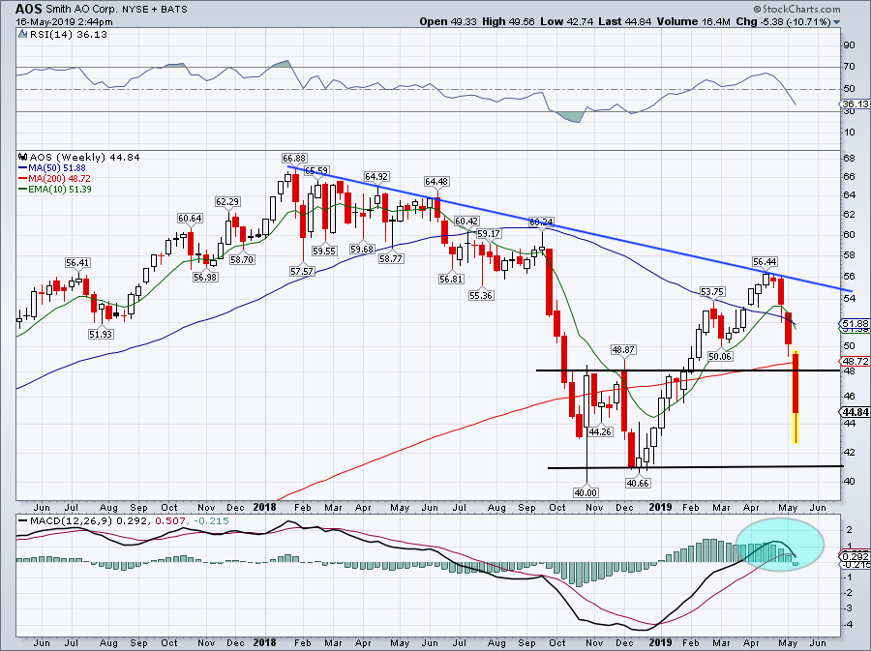Click the 16-May-2019 2:44pm timestamp
The width and height of the screenshot is (871, 651).
tap(64, 22)
